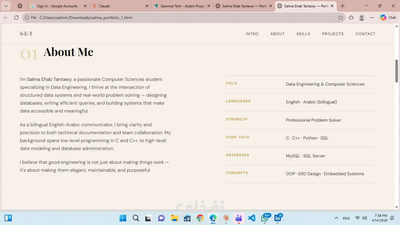The width and height of the screenshot is (400, 225).
Task: Go to CONTACT section
Action: pyautogui.click(x=365, y=34)
